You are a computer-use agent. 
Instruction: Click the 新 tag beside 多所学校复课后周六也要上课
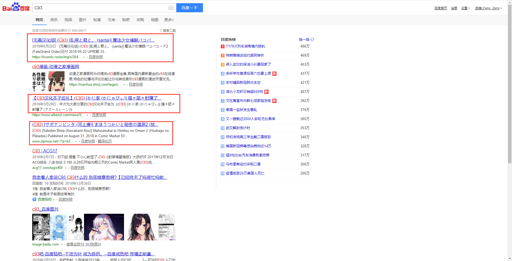274,74
